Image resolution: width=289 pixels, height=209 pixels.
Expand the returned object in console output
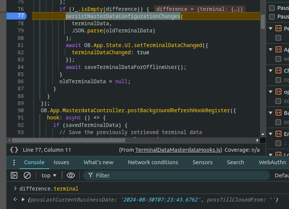23,199
